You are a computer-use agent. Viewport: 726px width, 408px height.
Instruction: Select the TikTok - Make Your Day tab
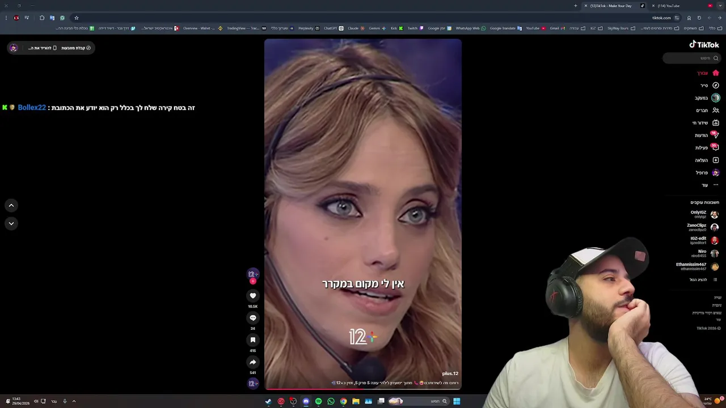click(x=615, y=6)
